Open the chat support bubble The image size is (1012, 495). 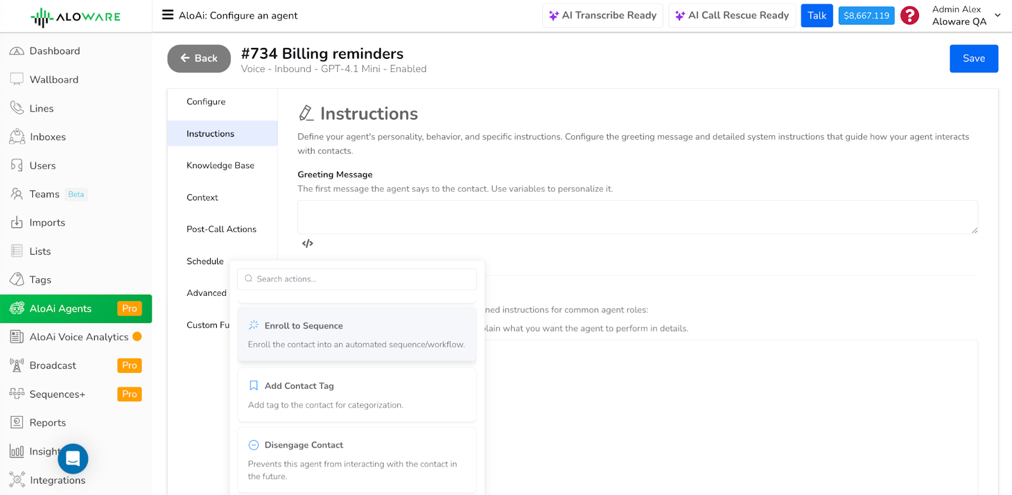[x=73, y=458]
